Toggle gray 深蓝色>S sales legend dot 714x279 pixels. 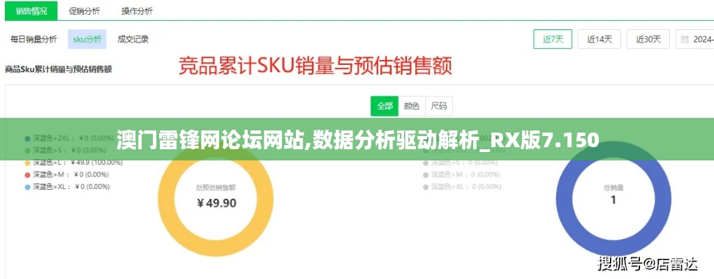[426, 163]
